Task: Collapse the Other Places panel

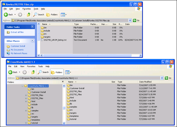Action: (x=32, y=41)
